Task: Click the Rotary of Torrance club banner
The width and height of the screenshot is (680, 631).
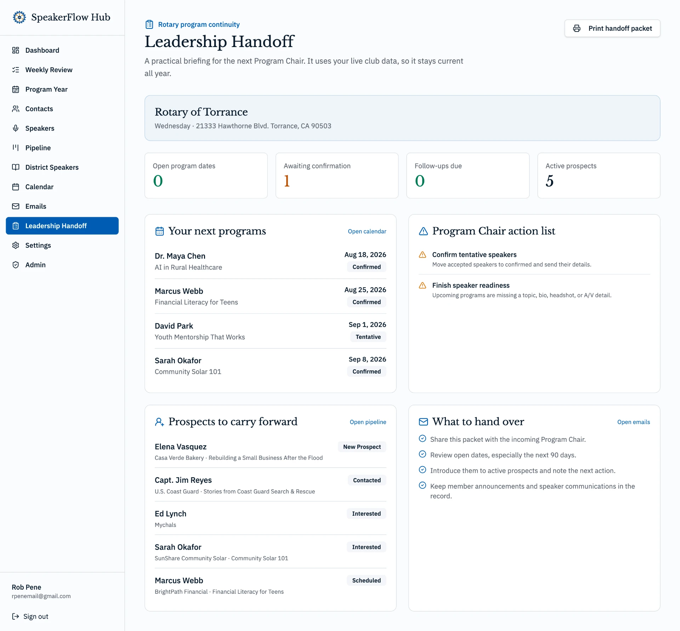Action: [402, 118]
